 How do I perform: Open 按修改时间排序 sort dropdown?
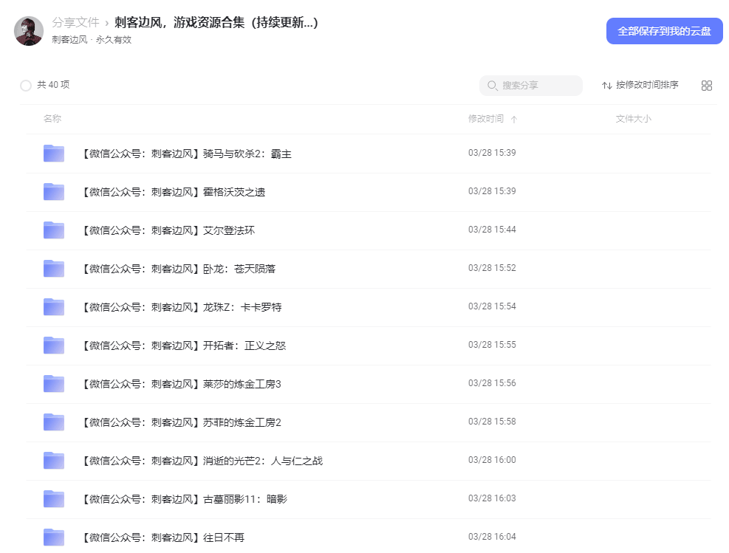tap(640, 85)
